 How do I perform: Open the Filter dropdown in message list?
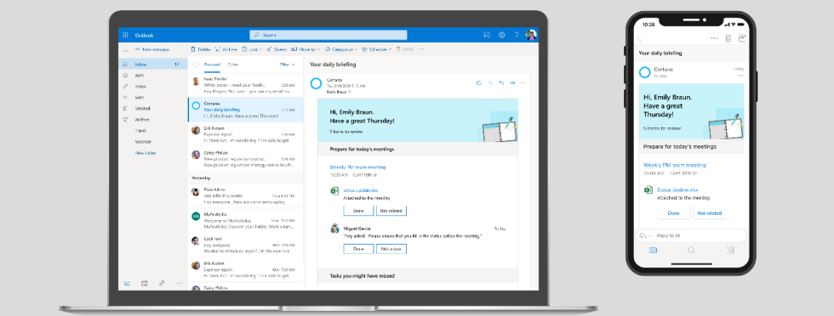point(288,65)
